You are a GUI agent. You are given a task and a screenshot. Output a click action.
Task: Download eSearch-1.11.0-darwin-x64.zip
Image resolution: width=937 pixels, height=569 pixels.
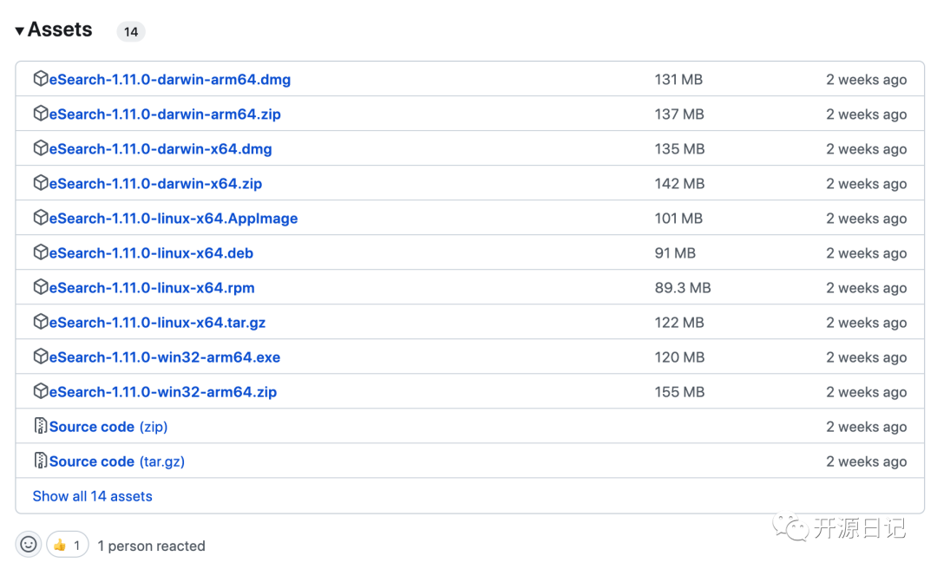coord(155,184)
